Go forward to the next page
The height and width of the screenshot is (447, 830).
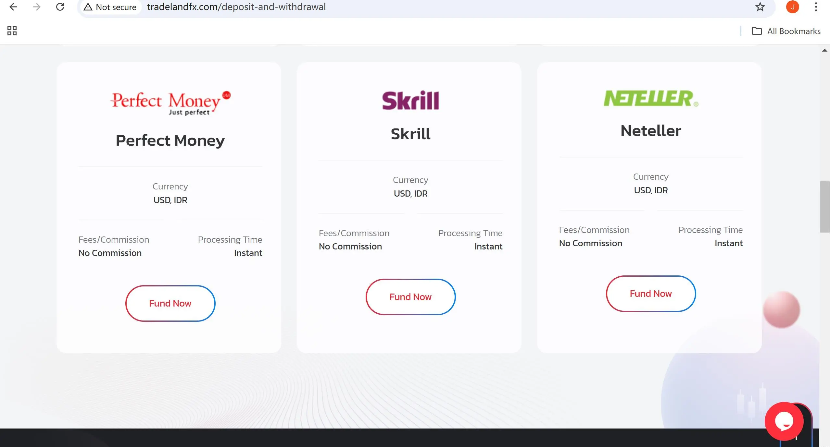pyautogui.click(x=37, y=7)
